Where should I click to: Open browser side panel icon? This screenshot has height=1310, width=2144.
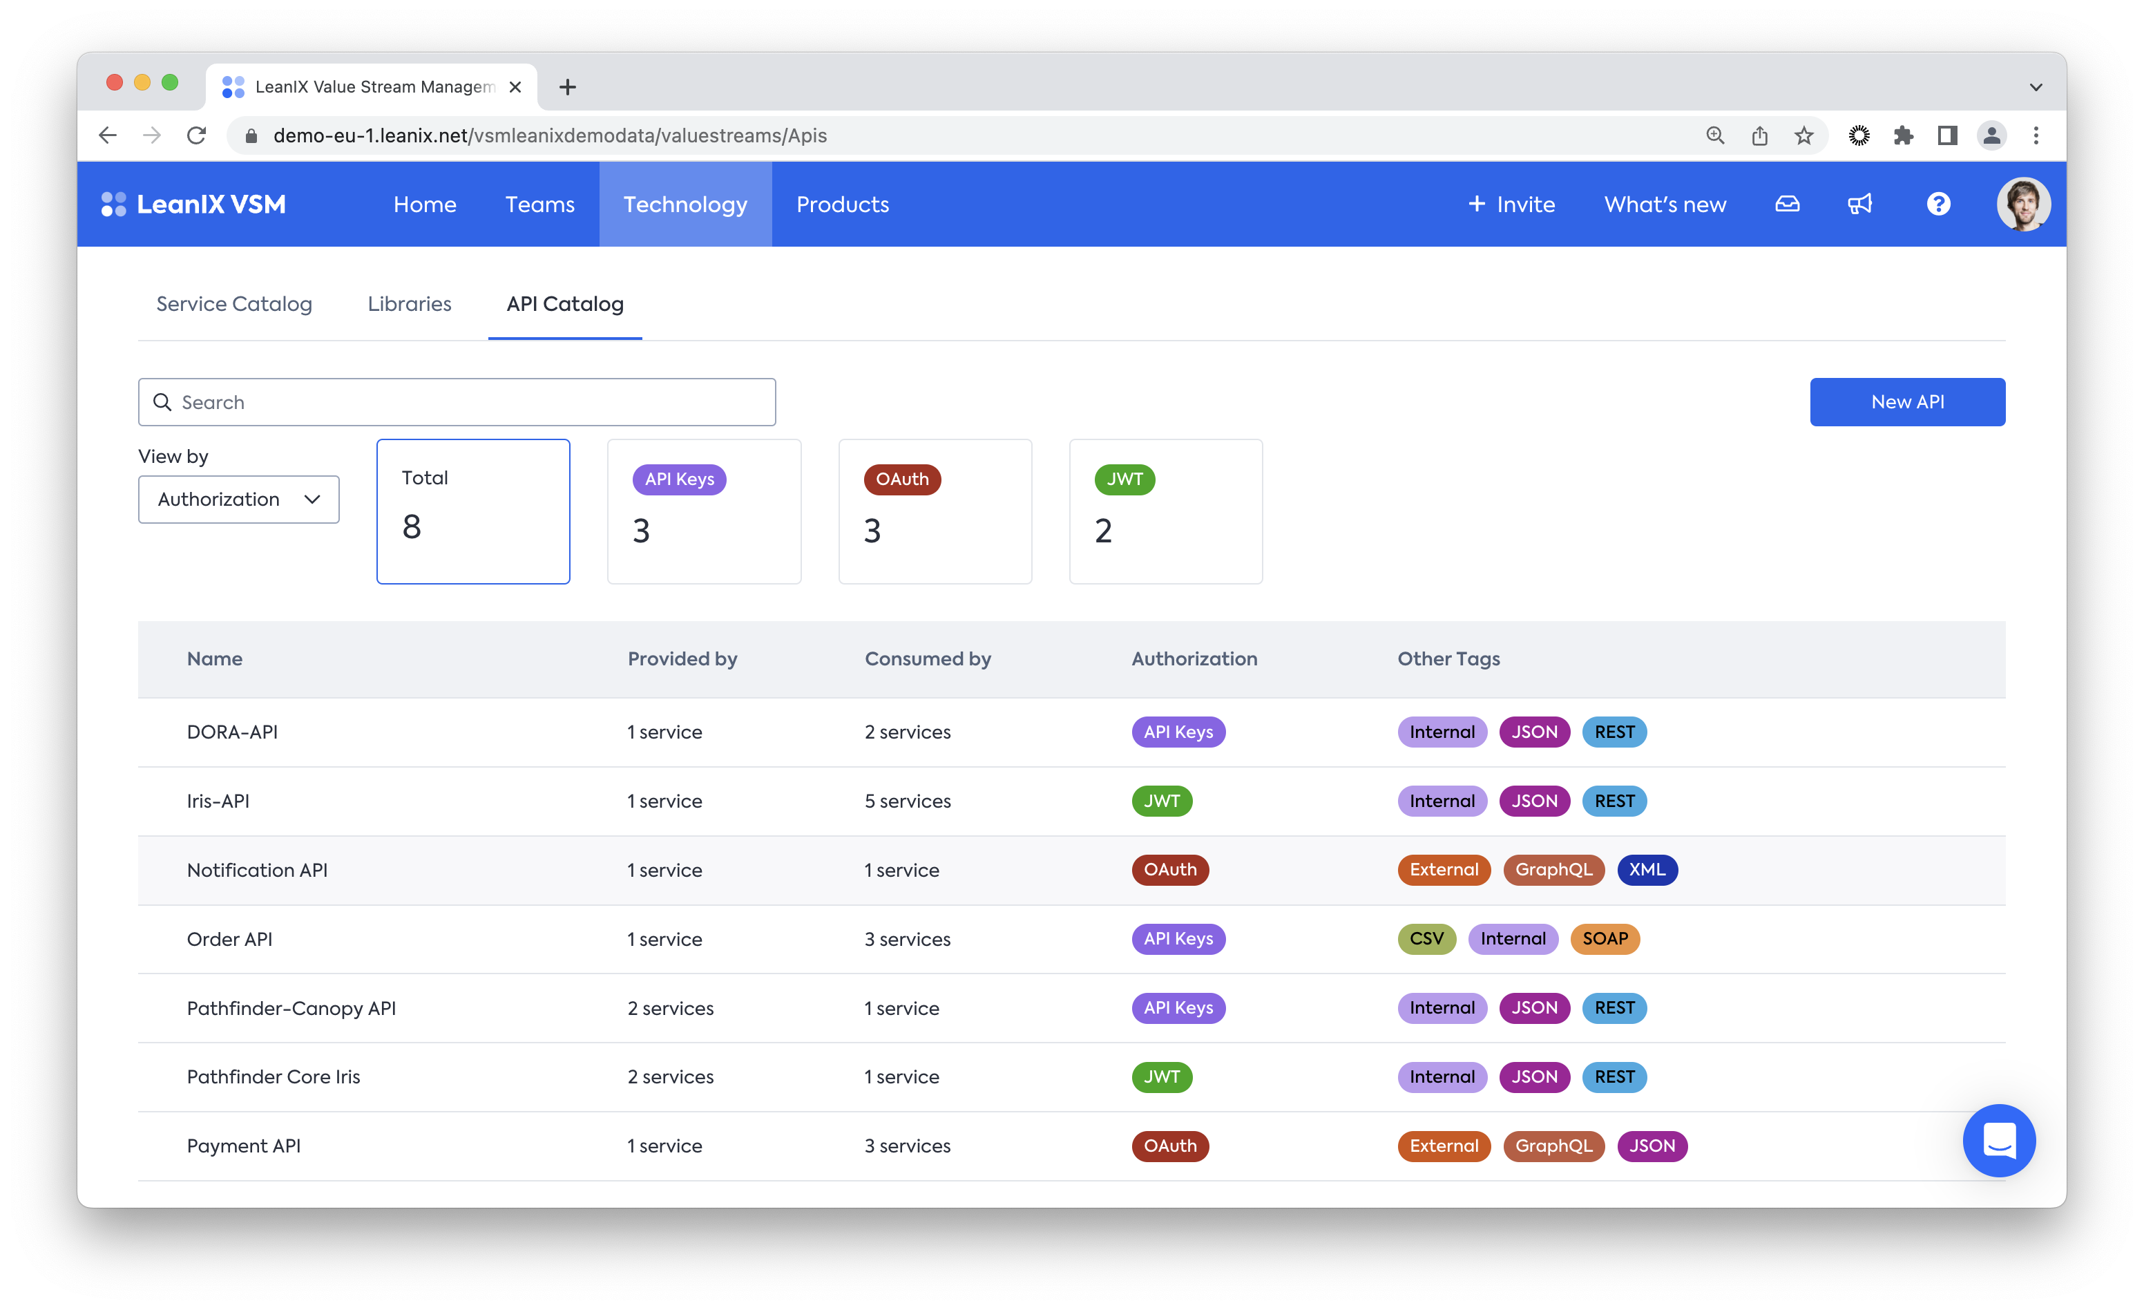pyautogui.click(x=1947, y=136)
